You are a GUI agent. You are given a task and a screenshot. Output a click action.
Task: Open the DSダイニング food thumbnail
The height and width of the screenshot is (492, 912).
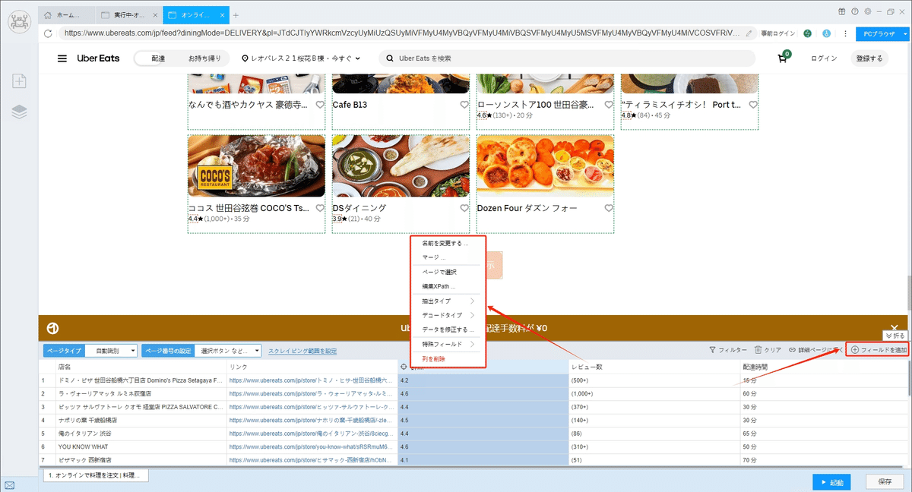coord(401,166)
